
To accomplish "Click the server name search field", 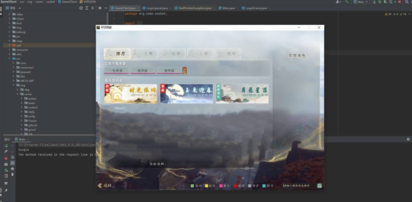I will (299, 186).
